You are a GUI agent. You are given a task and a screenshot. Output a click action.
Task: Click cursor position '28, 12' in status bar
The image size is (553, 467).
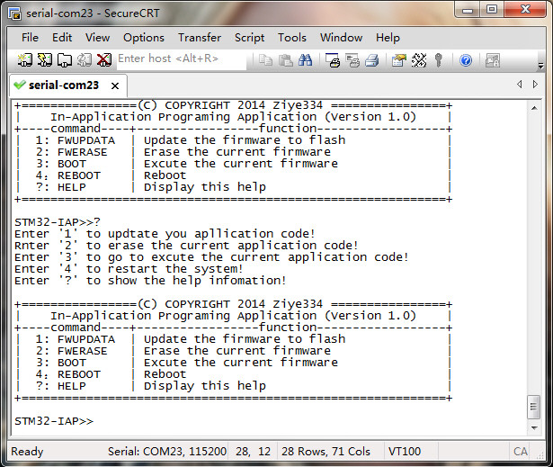pyautogui.click(x=253, y=451)
